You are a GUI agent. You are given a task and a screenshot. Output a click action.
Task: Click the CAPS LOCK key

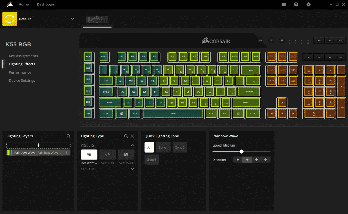(x=106, y=92)
